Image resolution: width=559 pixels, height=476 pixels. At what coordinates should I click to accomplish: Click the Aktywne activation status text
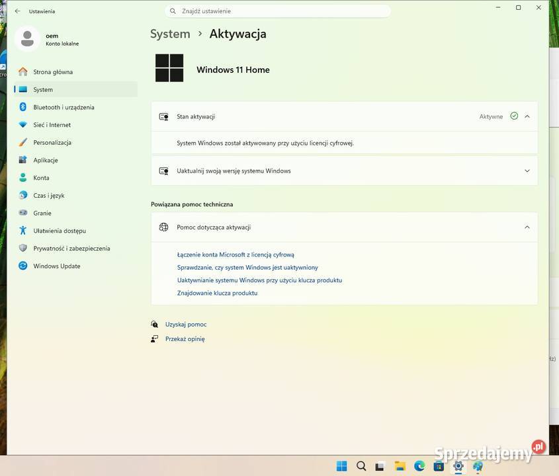point(491,116)
